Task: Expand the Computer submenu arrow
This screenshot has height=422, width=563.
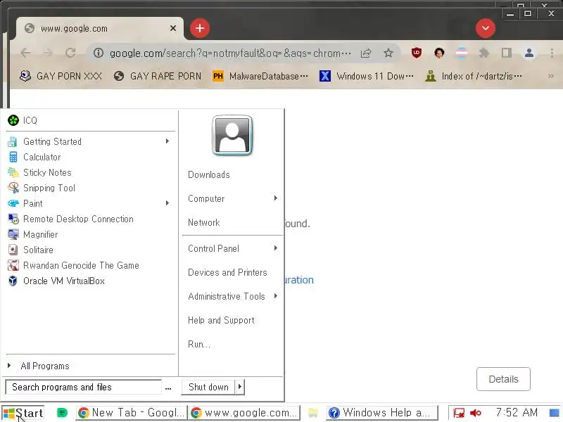Action: [275, 198]
